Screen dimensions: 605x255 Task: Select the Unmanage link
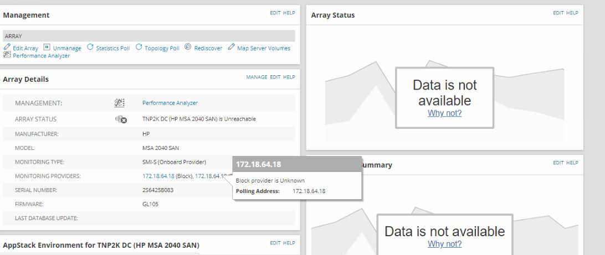(67, 49)
